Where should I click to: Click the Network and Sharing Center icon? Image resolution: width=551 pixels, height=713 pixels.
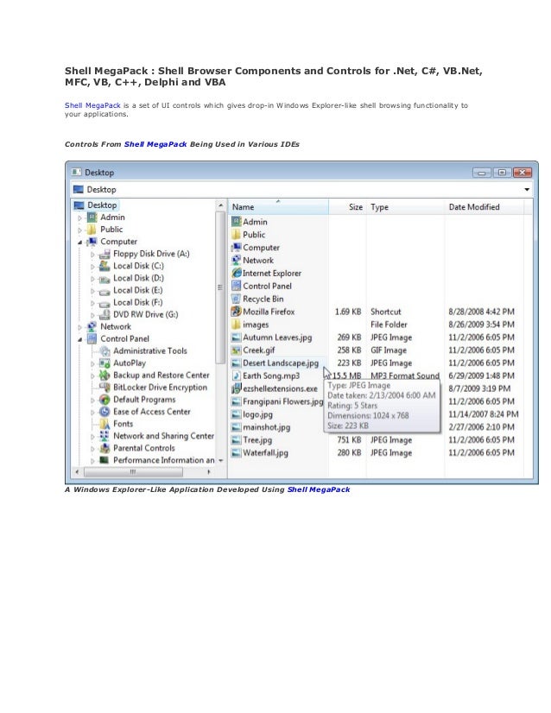click(x=104, y=436)
